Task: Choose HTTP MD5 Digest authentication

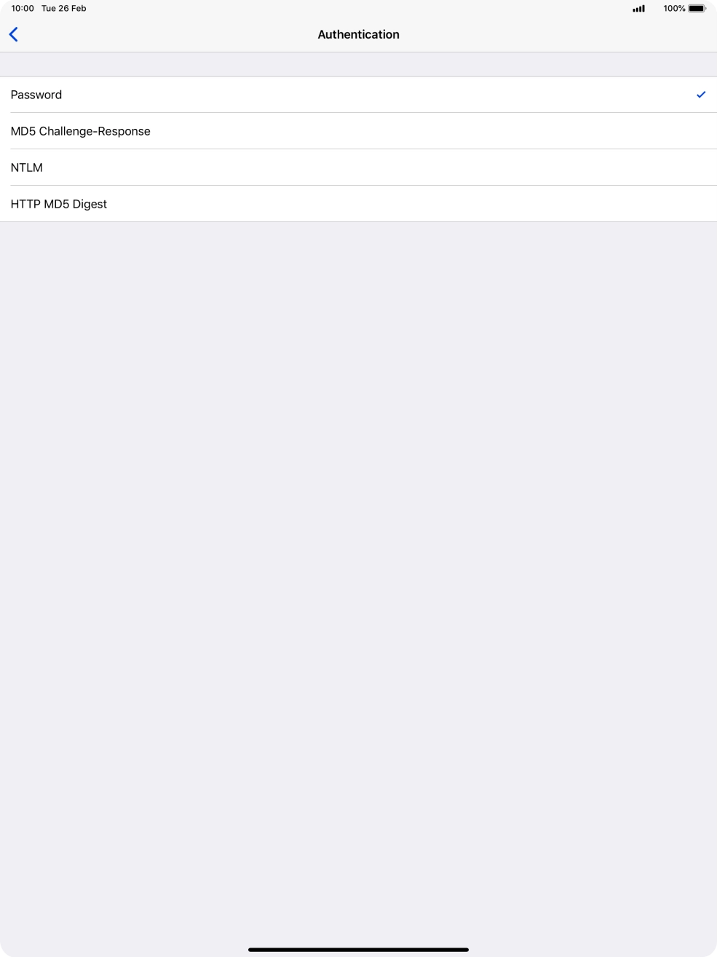Action: pos(358,204)
